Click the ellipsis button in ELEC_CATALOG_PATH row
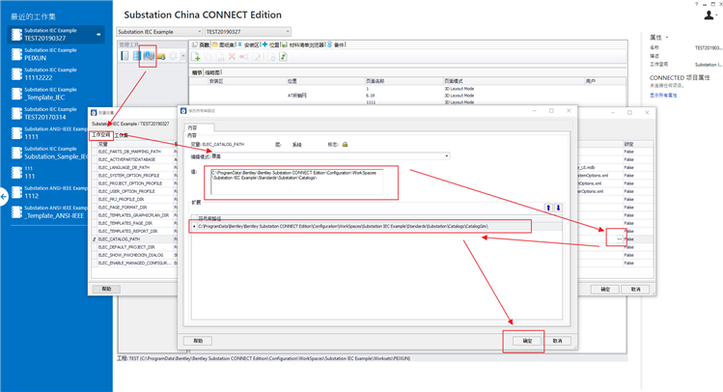The height and width of the screenshot is (392, 723). (619, 239)
